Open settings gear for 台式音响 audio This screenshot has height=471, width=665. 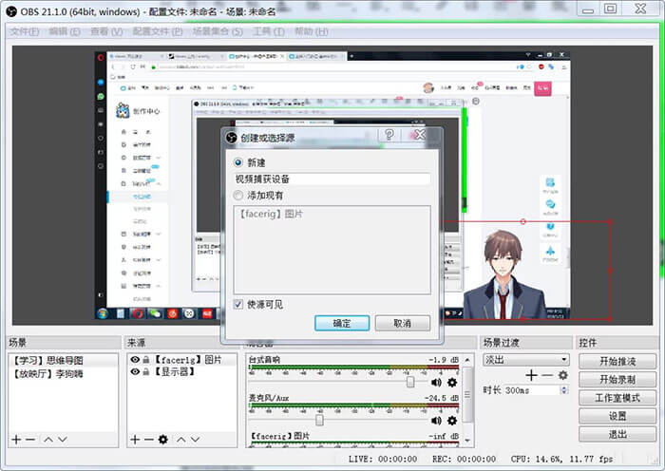pyautogui.click(x=452, y=383)
